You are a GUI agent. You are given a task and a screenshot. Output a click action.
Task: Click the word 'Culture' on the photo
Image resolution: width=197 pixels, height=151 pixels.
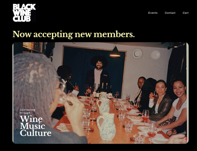(x=36, y=133)
